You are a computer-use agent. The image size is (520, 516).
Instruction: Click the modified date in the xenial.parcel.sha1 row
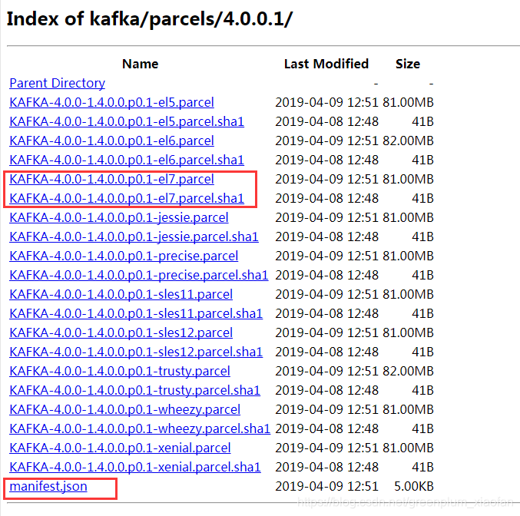coord(326,468)
